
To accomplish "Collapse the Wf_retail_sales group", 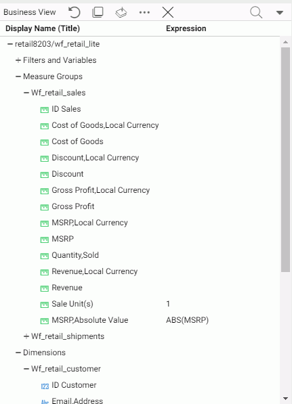I will 26,93.
